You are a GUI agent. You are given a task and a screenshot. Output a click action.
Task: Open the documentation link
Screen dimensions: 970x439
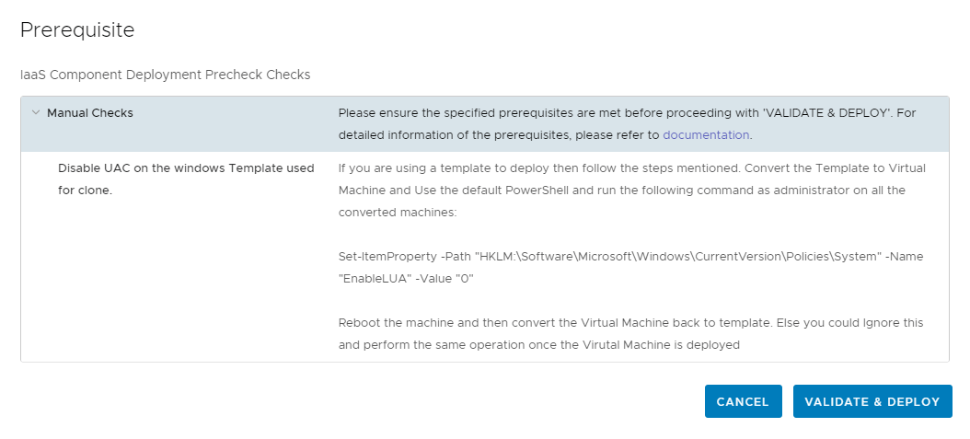pos(706,134)
